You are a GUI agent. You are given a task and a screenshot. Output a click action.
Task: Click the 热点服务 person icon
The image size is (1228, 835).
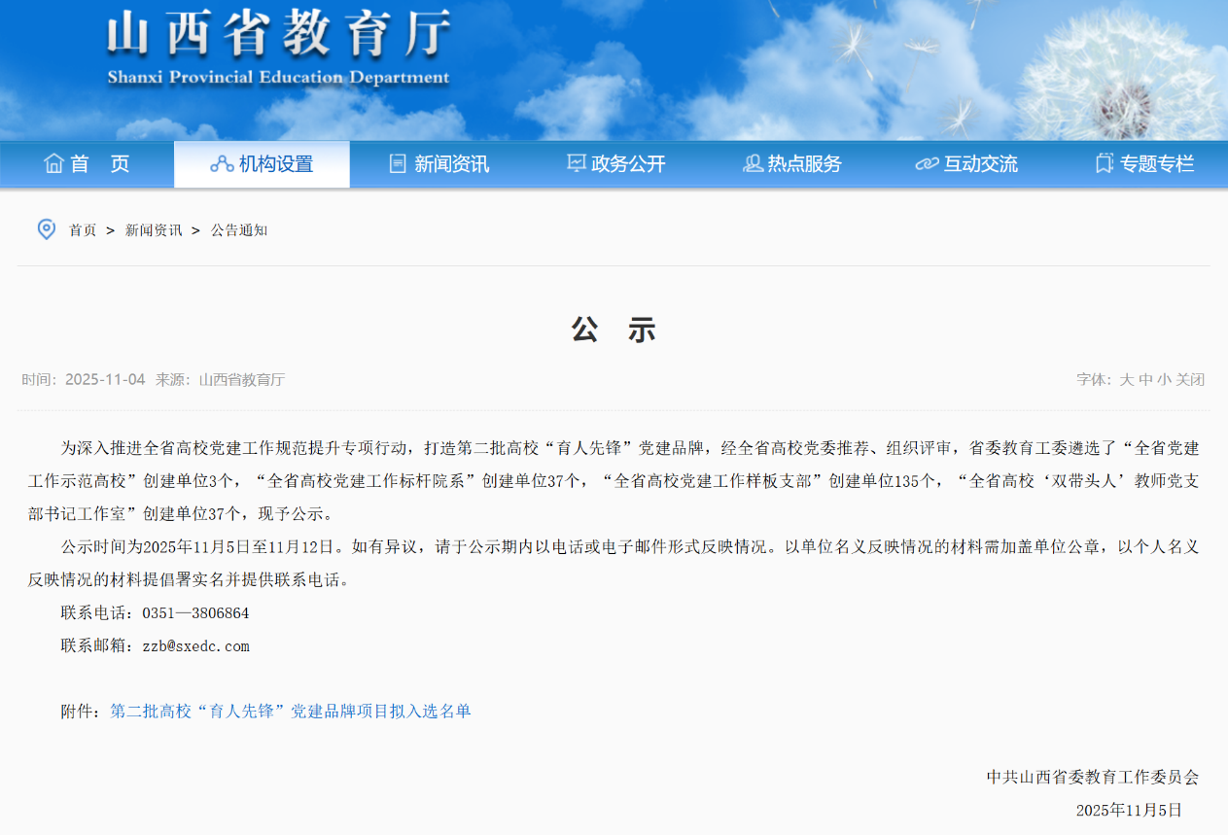[752, 163]
